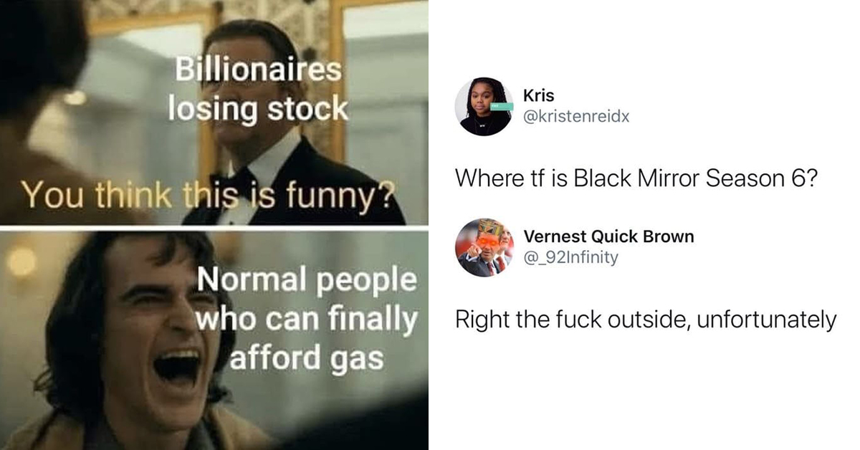
Task: Select the Vernest Quick Brown display name
Action: (x=609, y=236)
